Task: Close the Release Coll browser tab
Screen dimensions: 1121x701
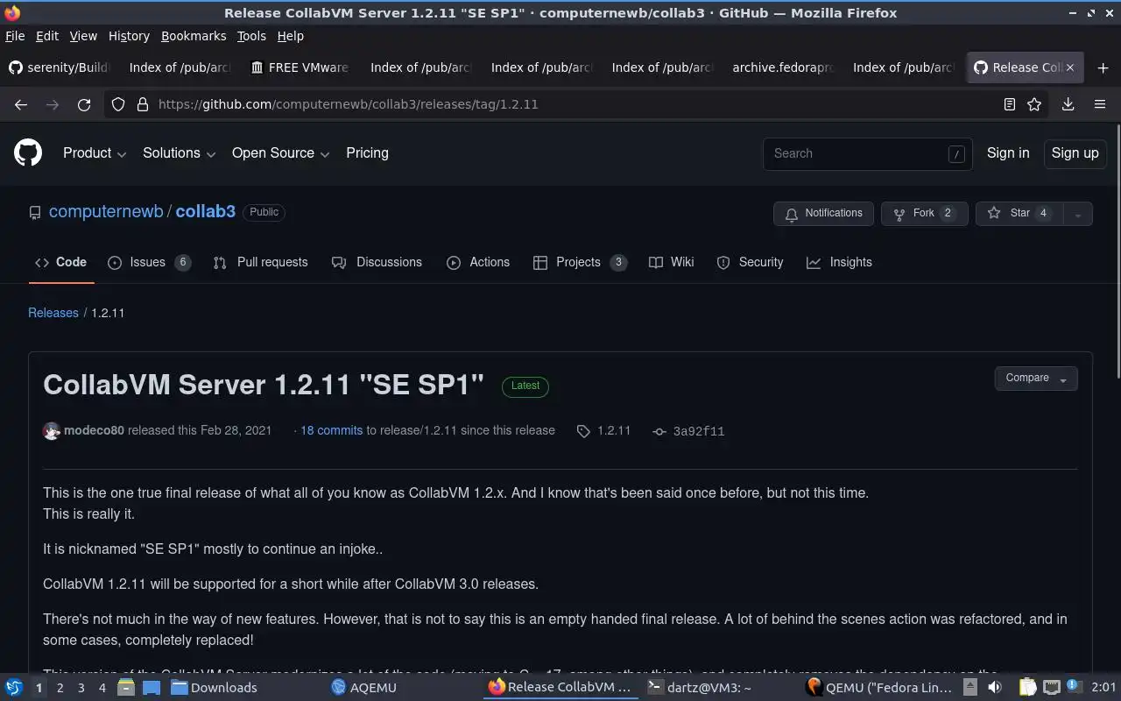Action: click(x=1069, y=67)
